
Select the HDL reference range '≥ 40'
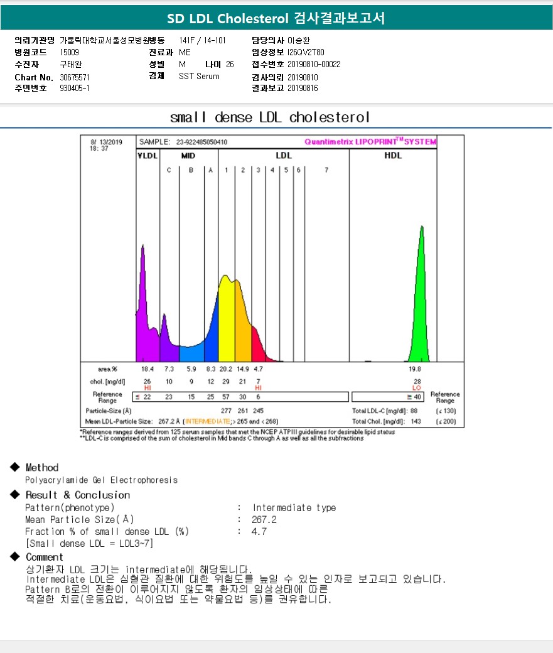click(x=414, y=397)
